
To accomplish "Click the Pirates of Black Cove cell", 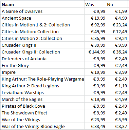I will click(43, 106).
